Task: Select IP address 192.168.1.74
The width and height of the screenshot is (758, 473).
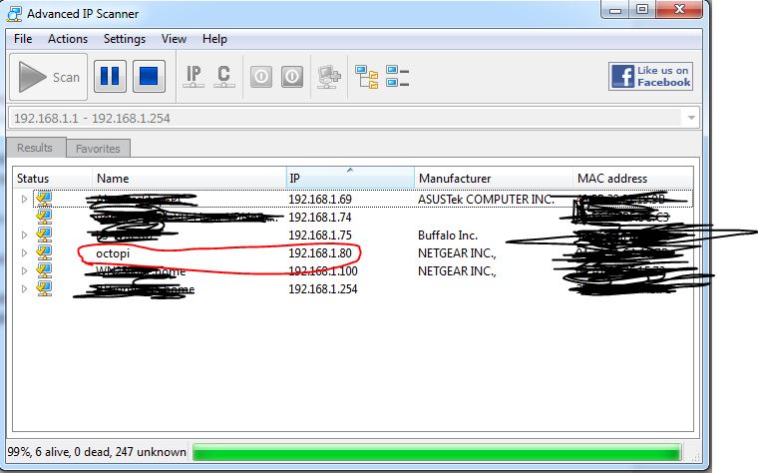Action: (319, 218)
